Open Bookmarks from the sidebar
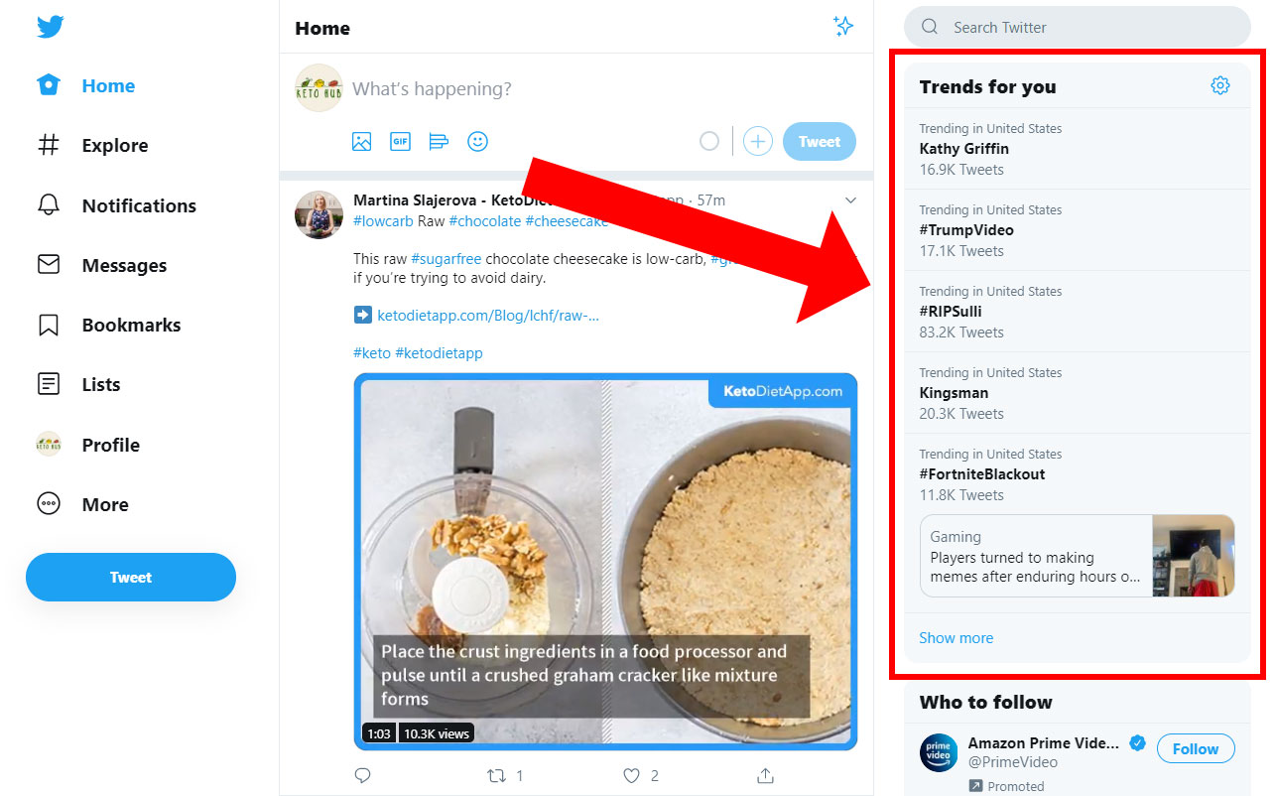 (109, 326)
